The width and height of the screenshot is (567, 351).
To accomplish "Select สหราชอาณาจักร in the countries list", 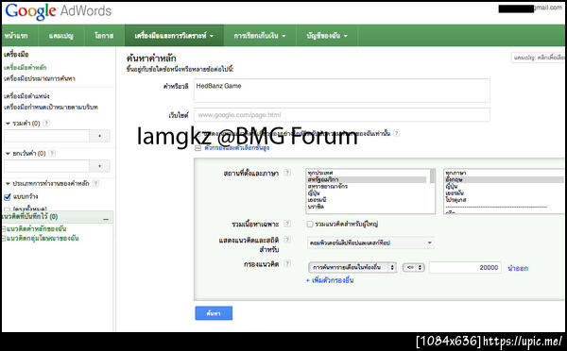I will pyautogui.click(x=367, y=186).
